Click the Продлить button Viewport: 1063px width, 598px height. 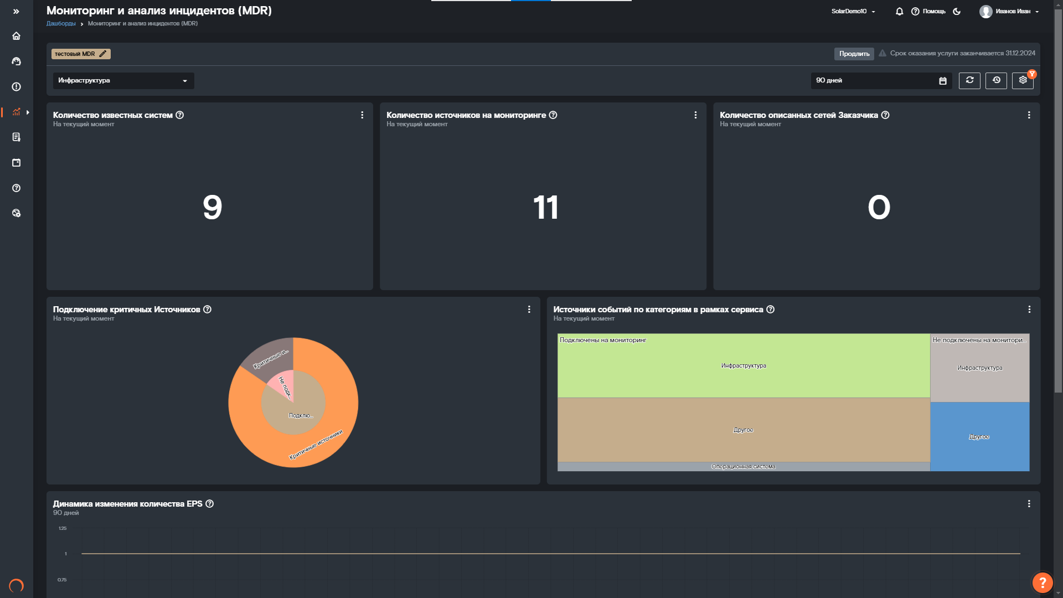pyautogui.click(x=854, y=54)
